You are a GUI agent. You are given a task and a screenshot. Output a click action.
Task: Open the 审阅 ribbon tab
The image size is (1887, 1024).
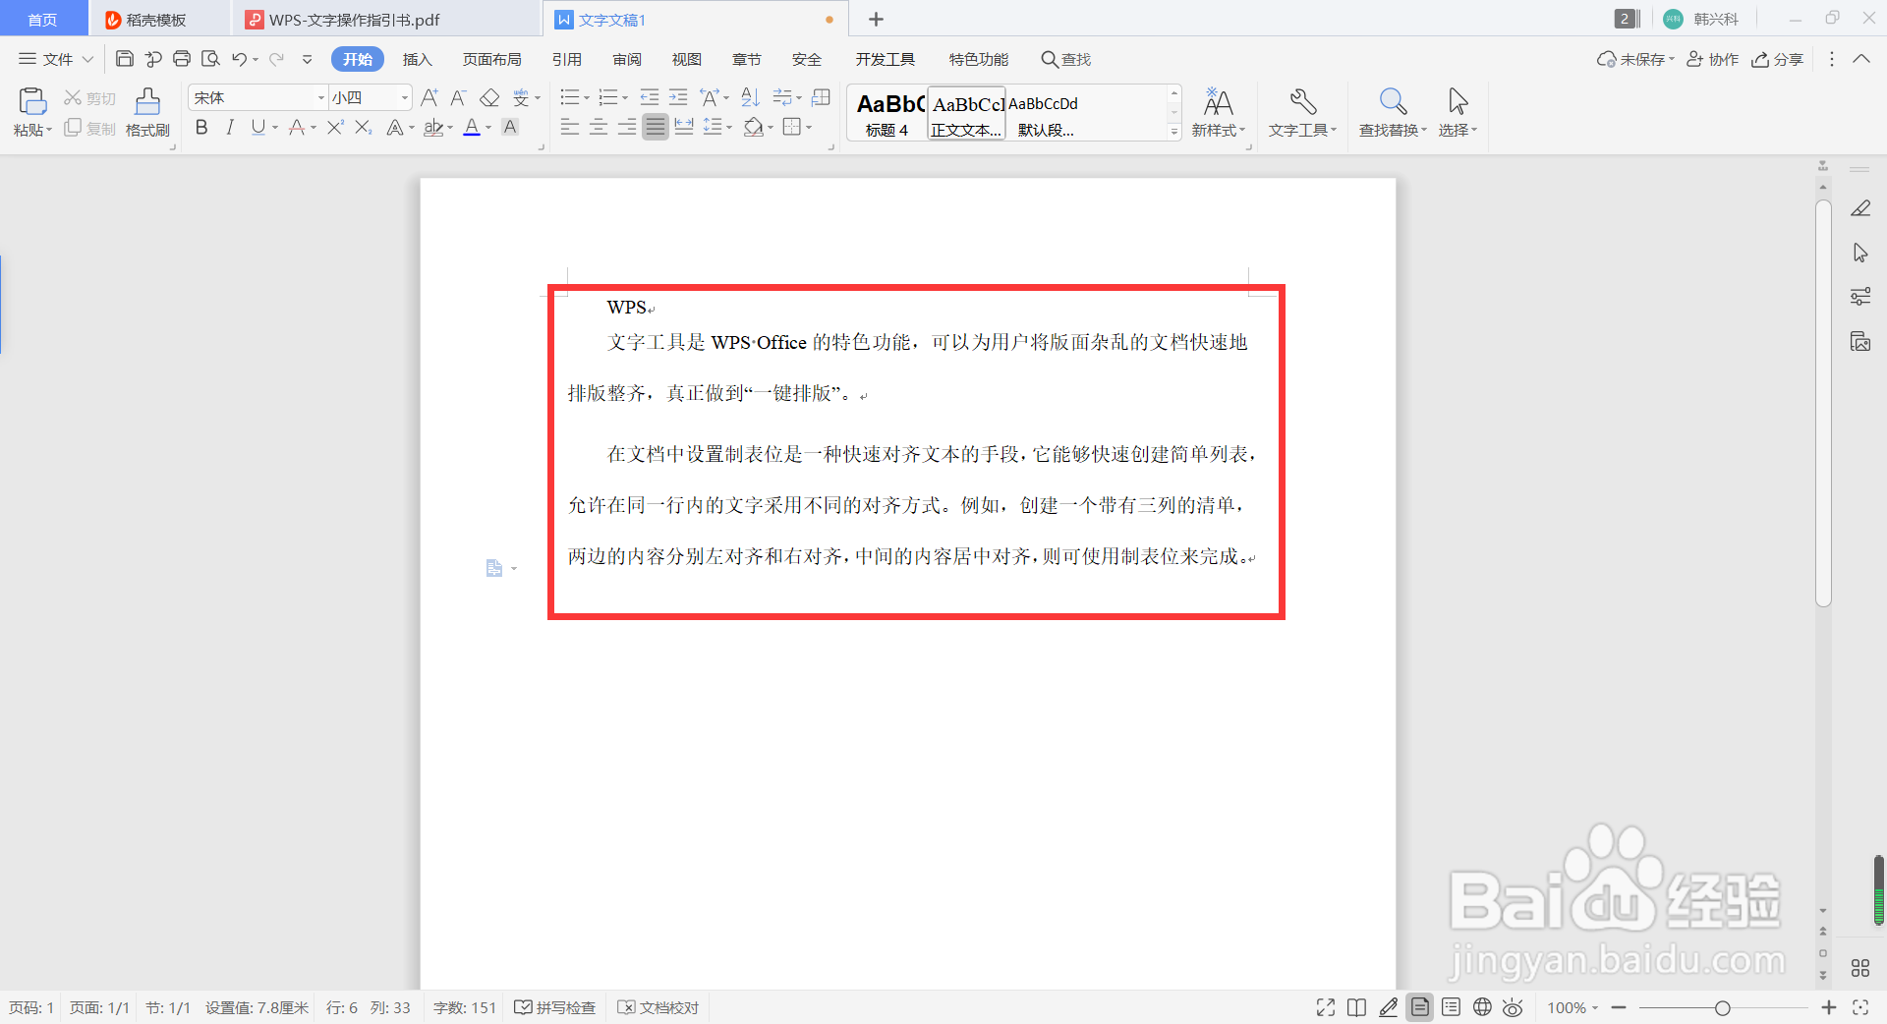627,59
